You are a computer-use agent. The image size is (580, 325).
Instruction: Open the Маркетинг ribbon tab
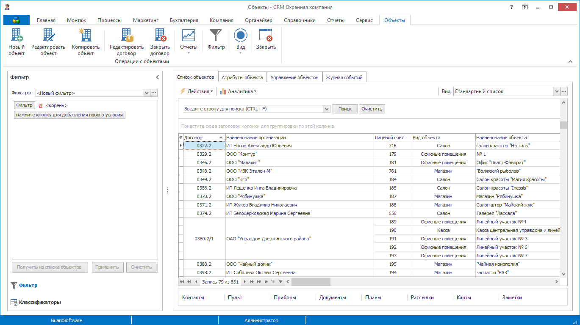pyautogui.click(x=146, y=20)
